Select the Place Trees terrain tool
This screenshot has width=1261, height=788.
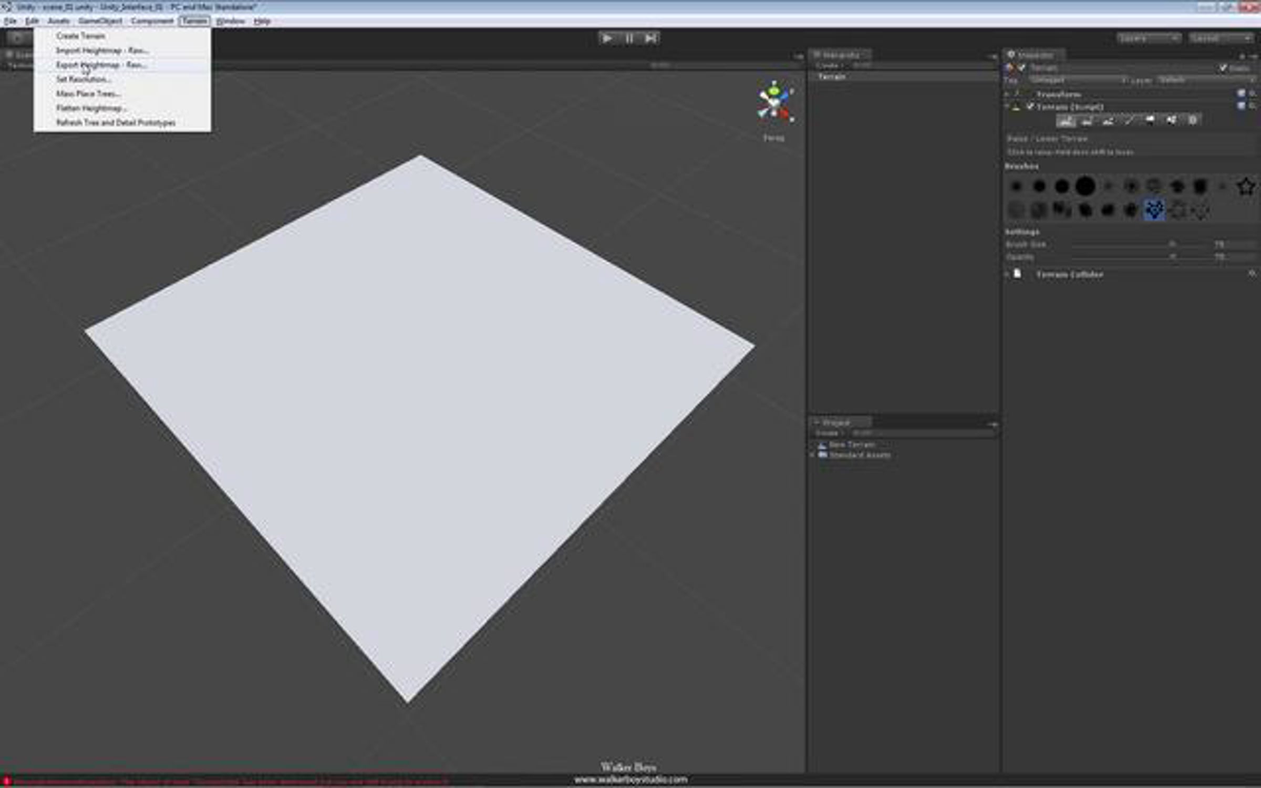(x=1150, y=121)
